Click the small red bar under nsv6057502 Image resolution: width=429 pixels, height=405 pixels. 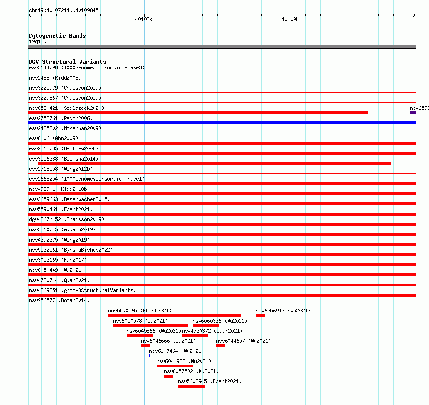click(x=169, y=376)
